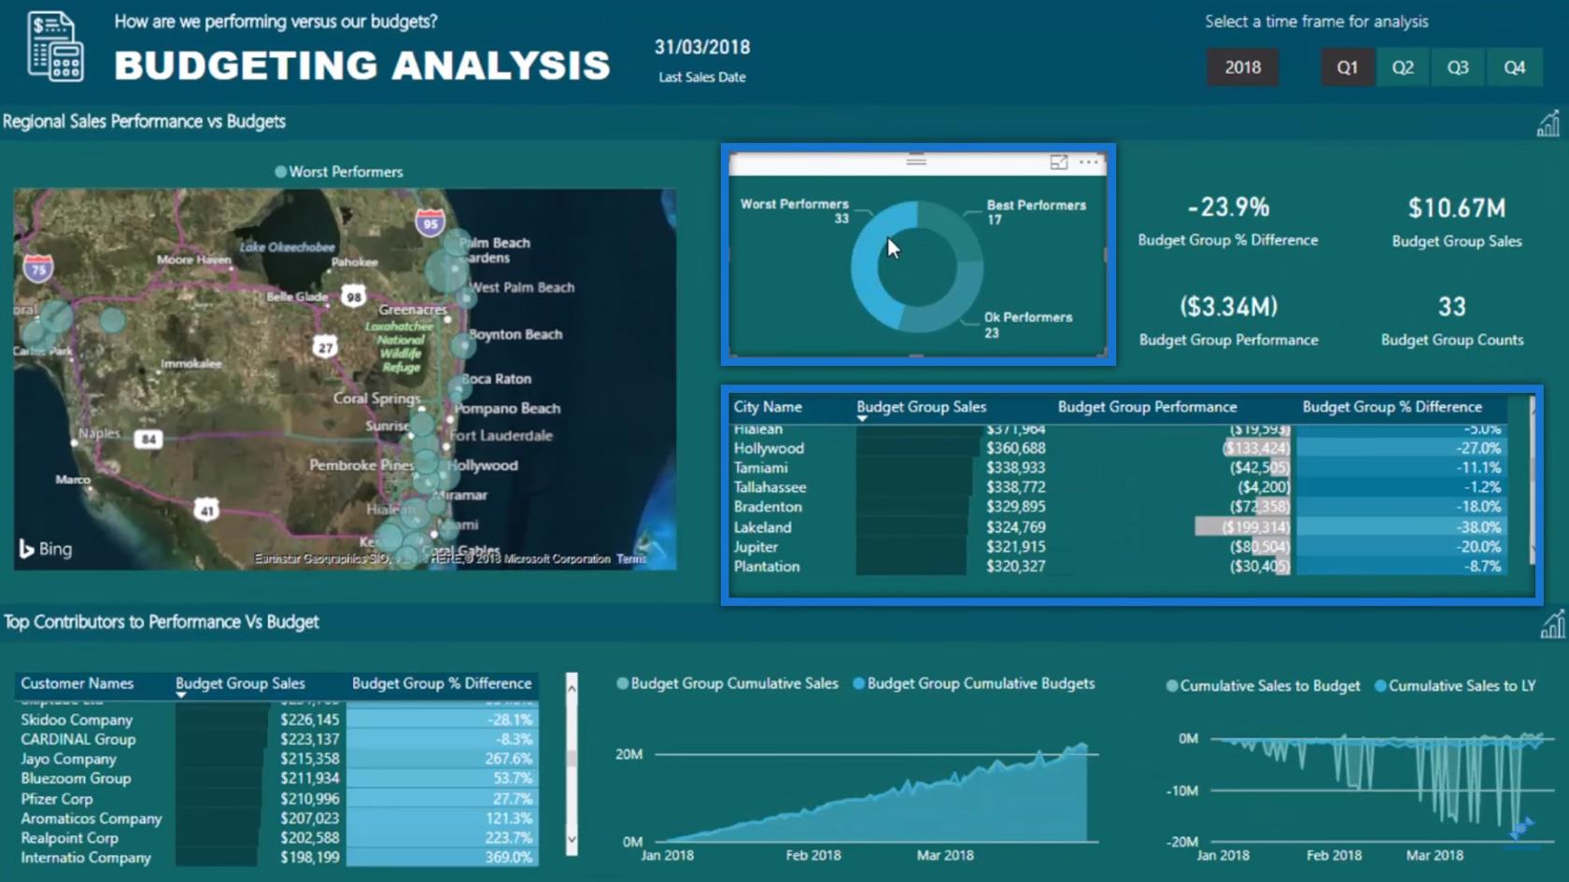Sort customer table by Budget Group % Difference
Image resolution: width=1569 pixels, height=882 pixels.
pos(442,683)
